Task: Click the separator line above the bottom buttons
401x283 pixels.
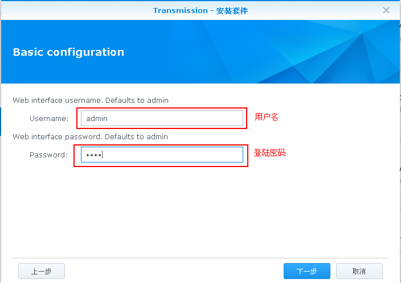Action: coord(200,258)
